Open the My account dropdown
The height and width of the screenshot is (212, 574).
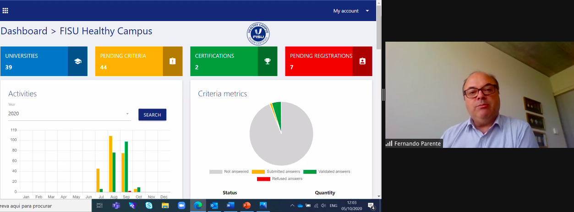coord(351,11)
